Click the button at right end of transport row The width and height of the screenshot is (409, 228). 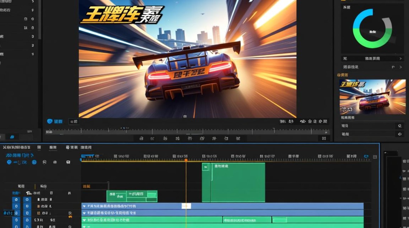pyautogui.click(x=324, y=138)
